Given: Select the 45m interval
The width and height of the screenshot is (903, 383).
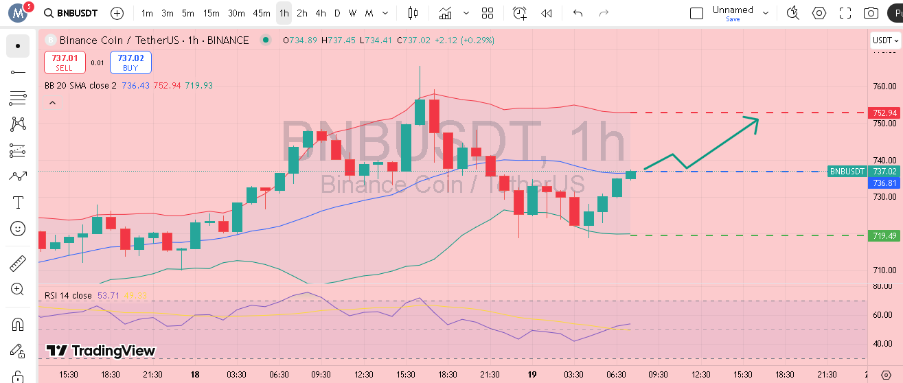Looking at the screenshot, I should click(x=262, y=13).
